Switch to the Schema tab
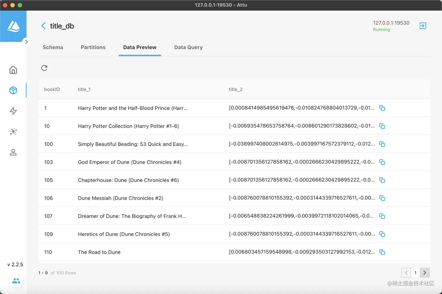Viewport: 442px width, 294px height. coord(53,47)
